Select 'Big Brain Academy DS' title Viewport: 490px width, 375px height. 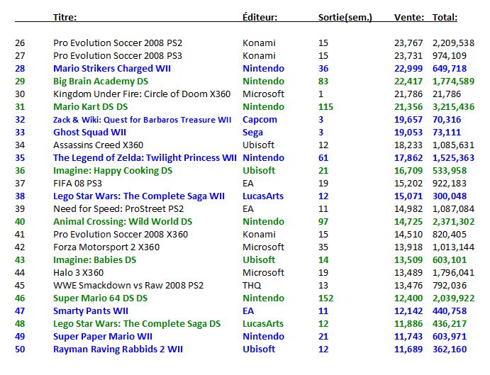[101, 82]
